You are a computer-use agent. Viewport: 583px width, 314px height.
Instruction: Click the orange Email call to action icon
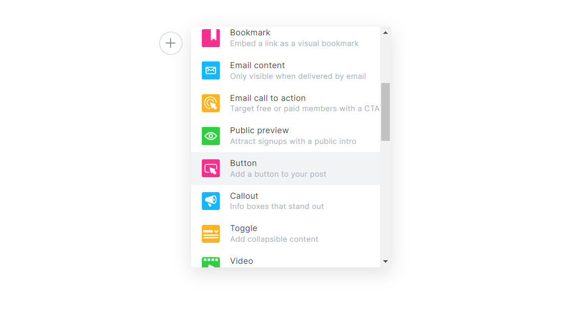[211, 103]
